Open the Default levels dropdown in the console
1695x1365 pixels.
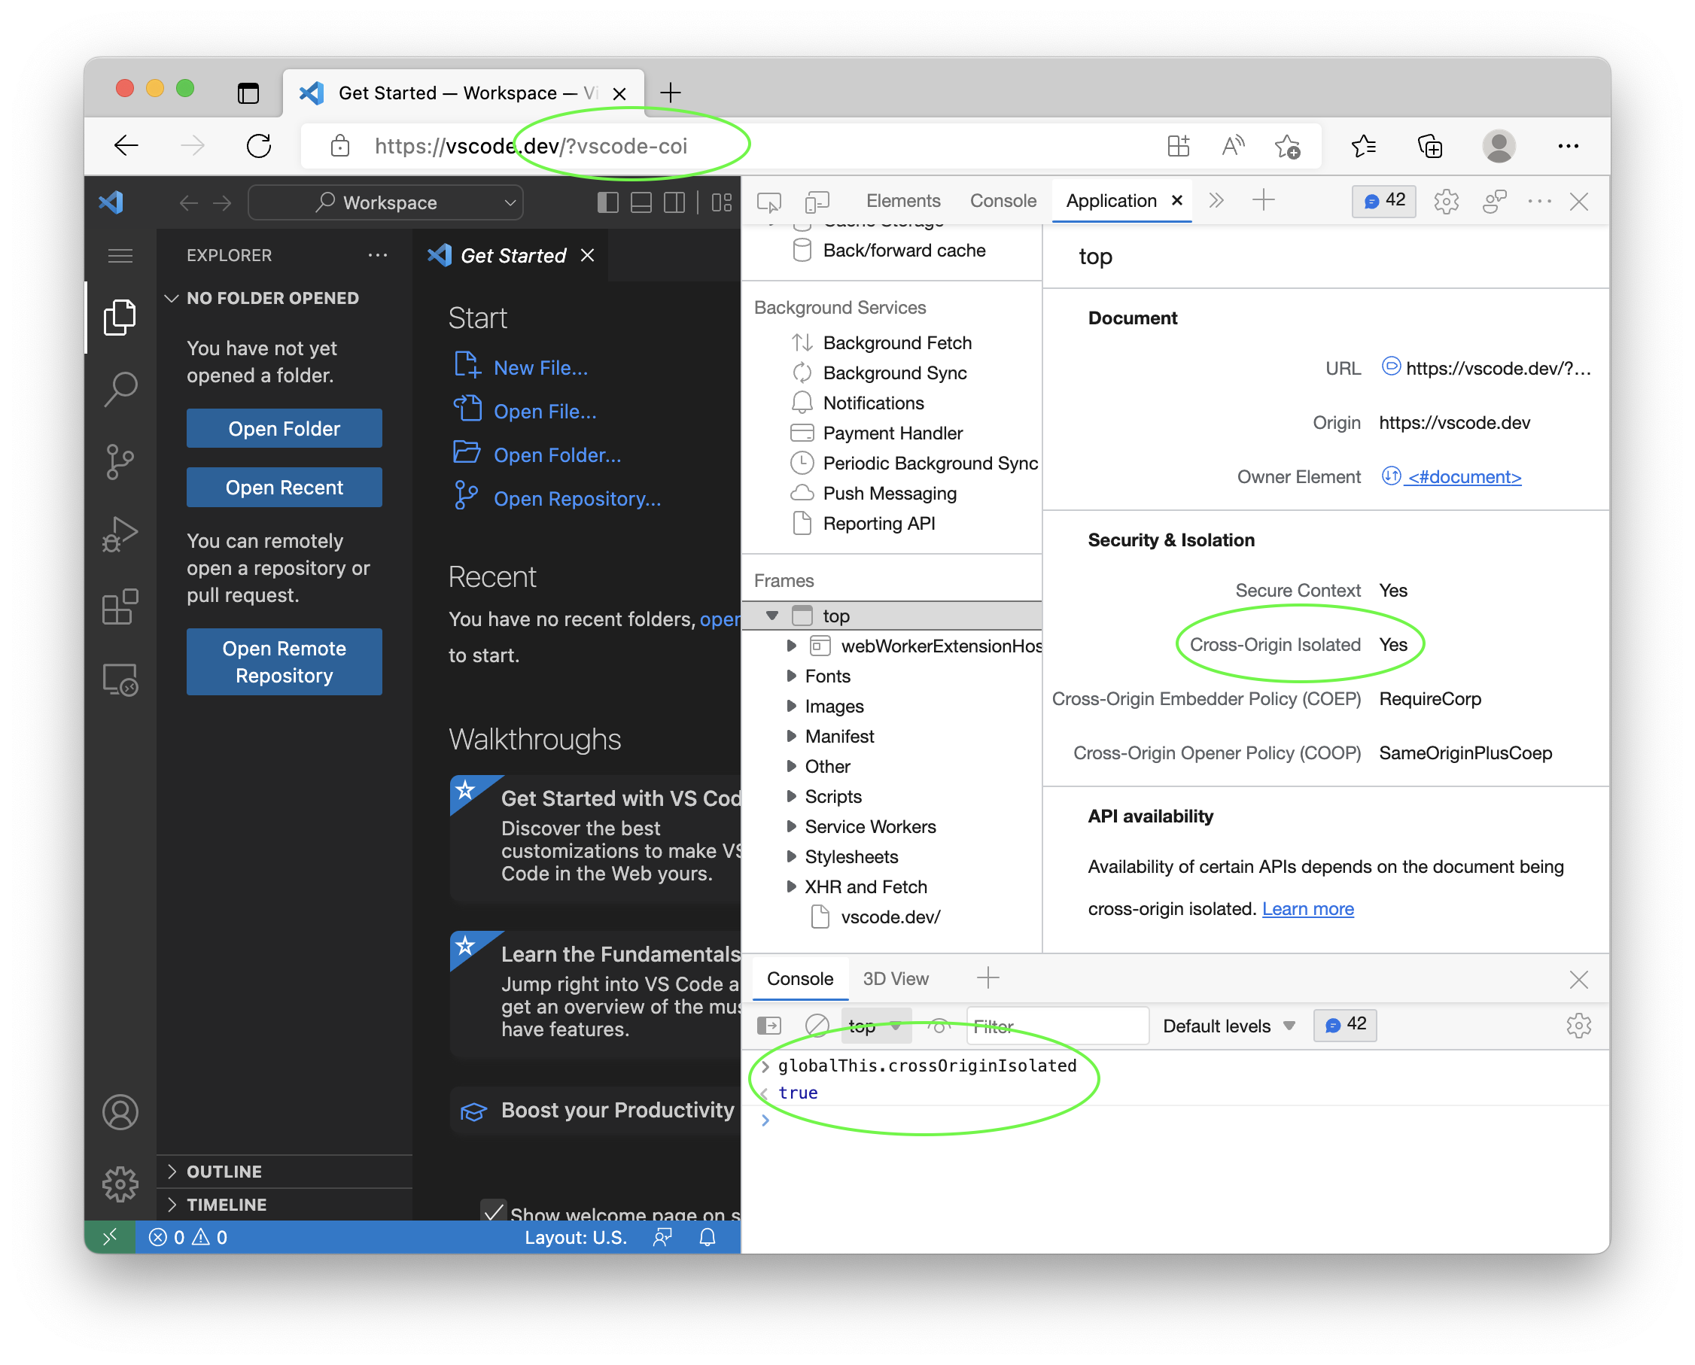coord(1225,1026)
